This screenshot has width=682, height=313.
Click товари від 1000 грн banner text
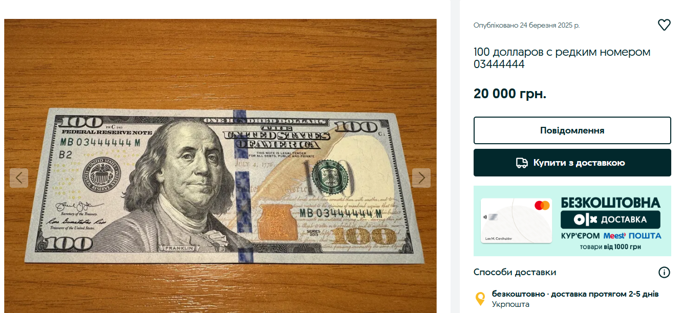click(610, 247)
